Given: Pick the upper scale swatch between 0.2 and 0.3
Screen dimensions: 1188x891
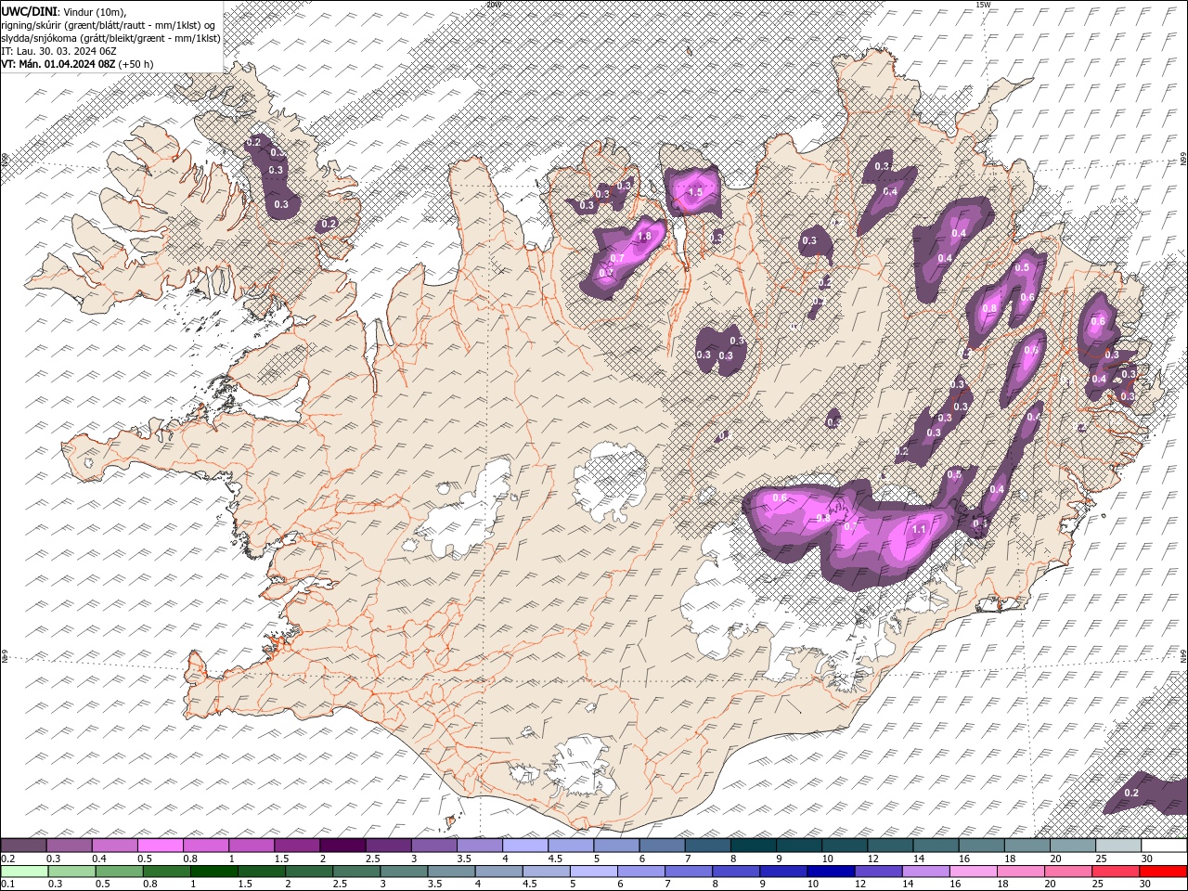Looking at the screenshot, I should click(x=23, y=846).
